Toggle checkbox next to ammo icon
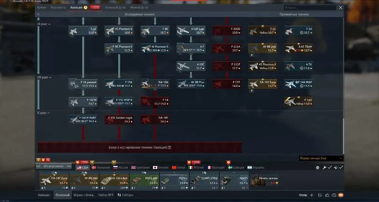 click(341, 168)
